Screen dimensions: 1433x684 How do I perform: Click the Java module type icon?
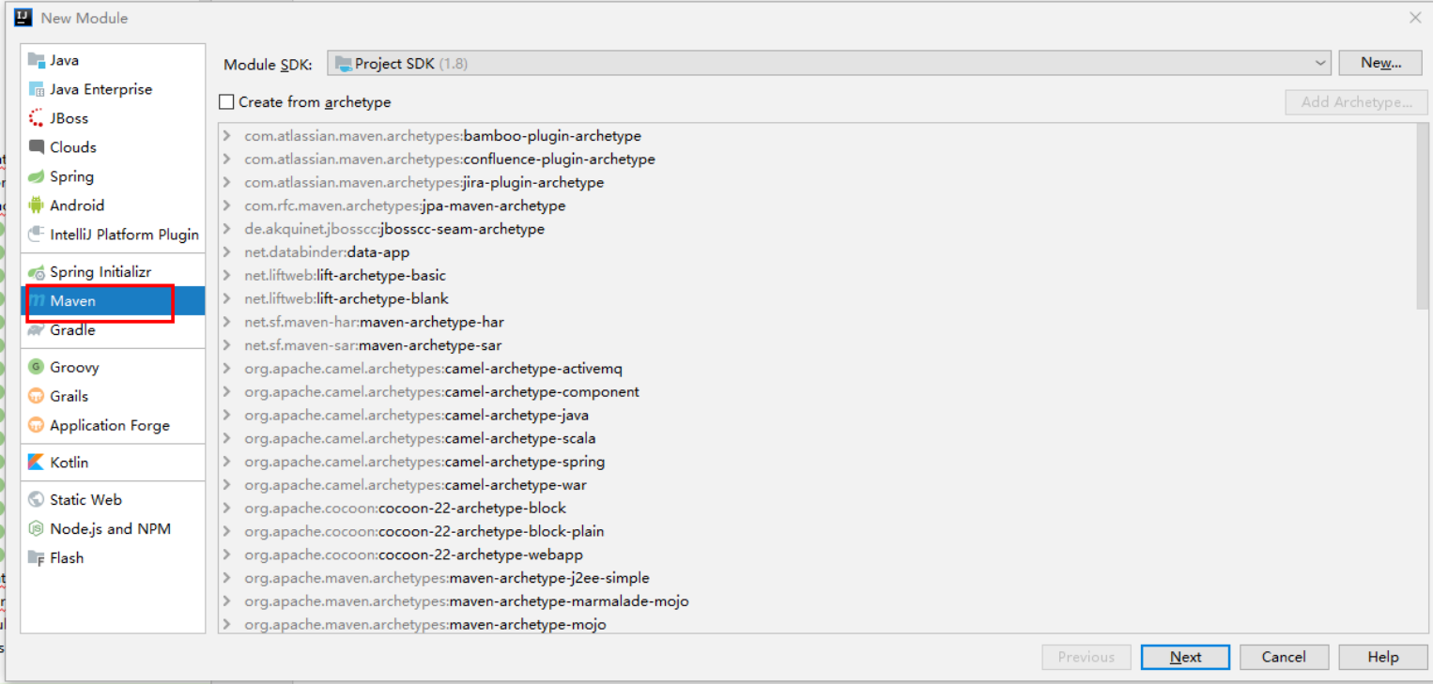point(37,60)
